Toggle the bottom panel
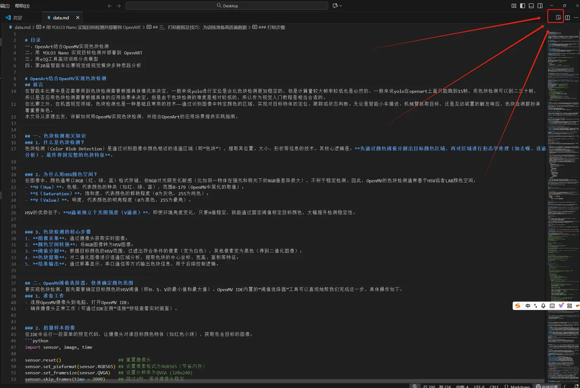 531,6
